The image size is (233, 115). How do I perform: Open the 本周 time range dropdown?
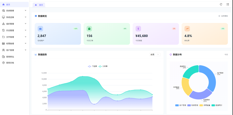(x=155, y=54)
